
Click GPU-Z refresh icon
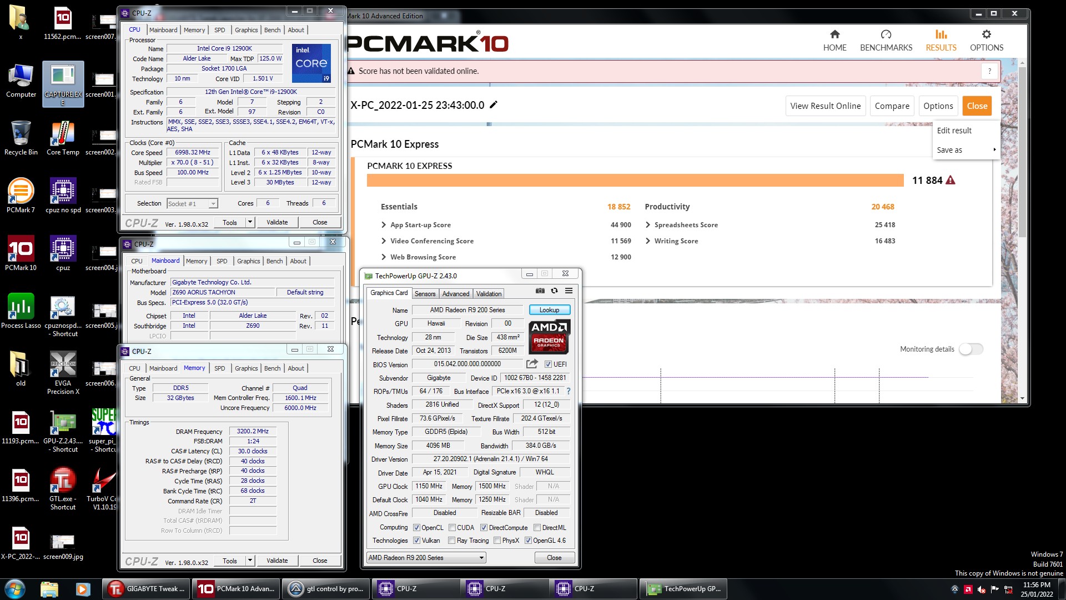tap(554, 291)
